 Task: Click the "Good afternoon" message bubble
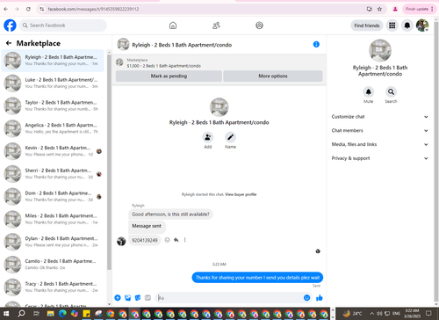170,215
